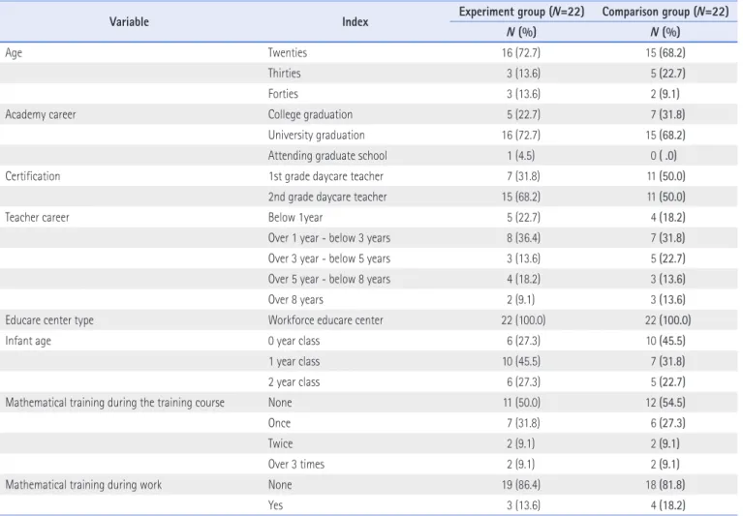Select the "1 year class" cell

(x=294, y=362)
